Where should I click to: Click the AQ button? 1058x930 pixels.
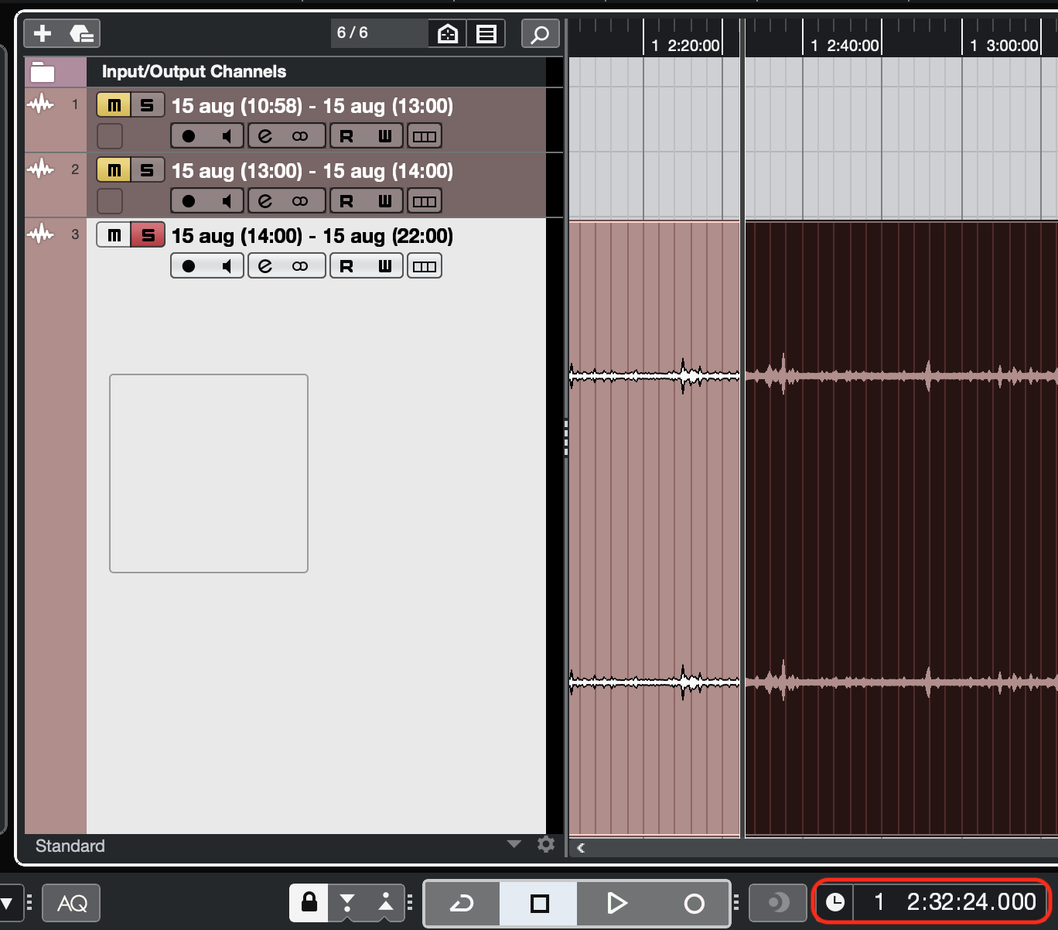(x=70, y=903)
